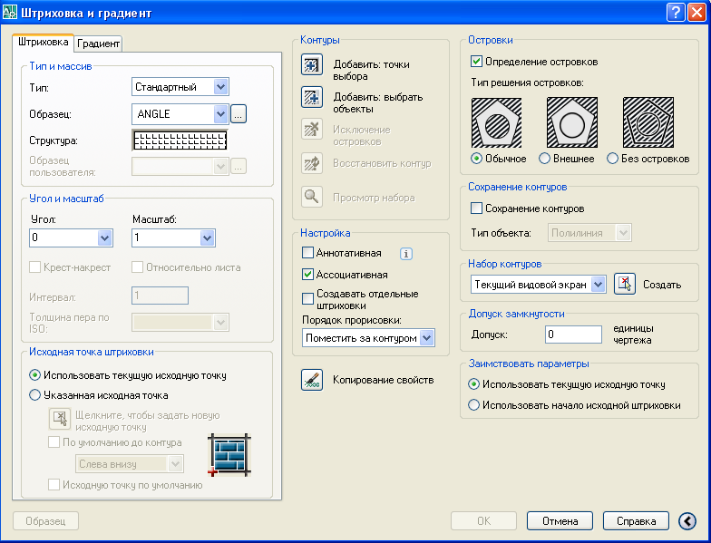Select the 'Без островков' island style thumbnail
The width and height of the screenshot is (711, 543).
tap(648, 122)
